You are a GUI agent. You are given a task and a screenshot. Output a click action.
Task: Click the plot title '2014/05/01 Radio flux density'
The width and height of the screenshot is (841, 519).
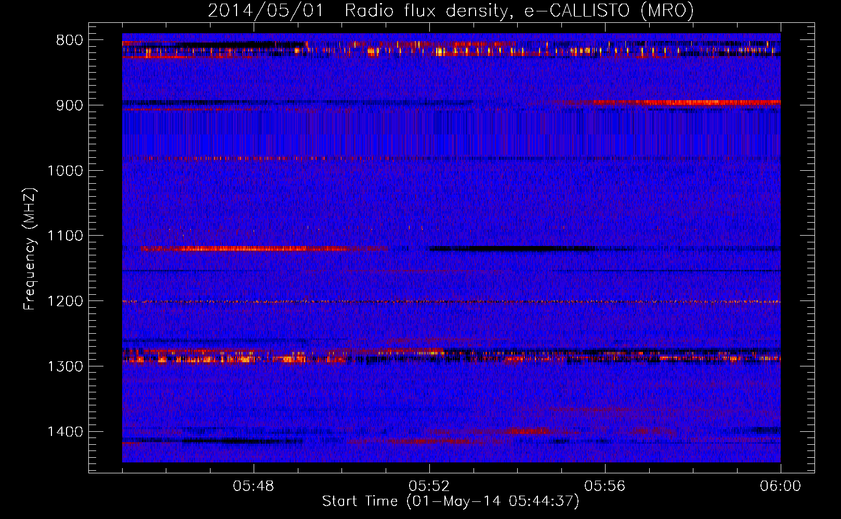450,10
